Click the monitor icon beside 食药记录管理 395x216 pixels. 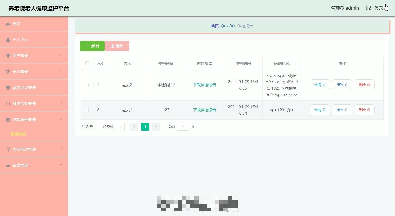coord(8,88)
